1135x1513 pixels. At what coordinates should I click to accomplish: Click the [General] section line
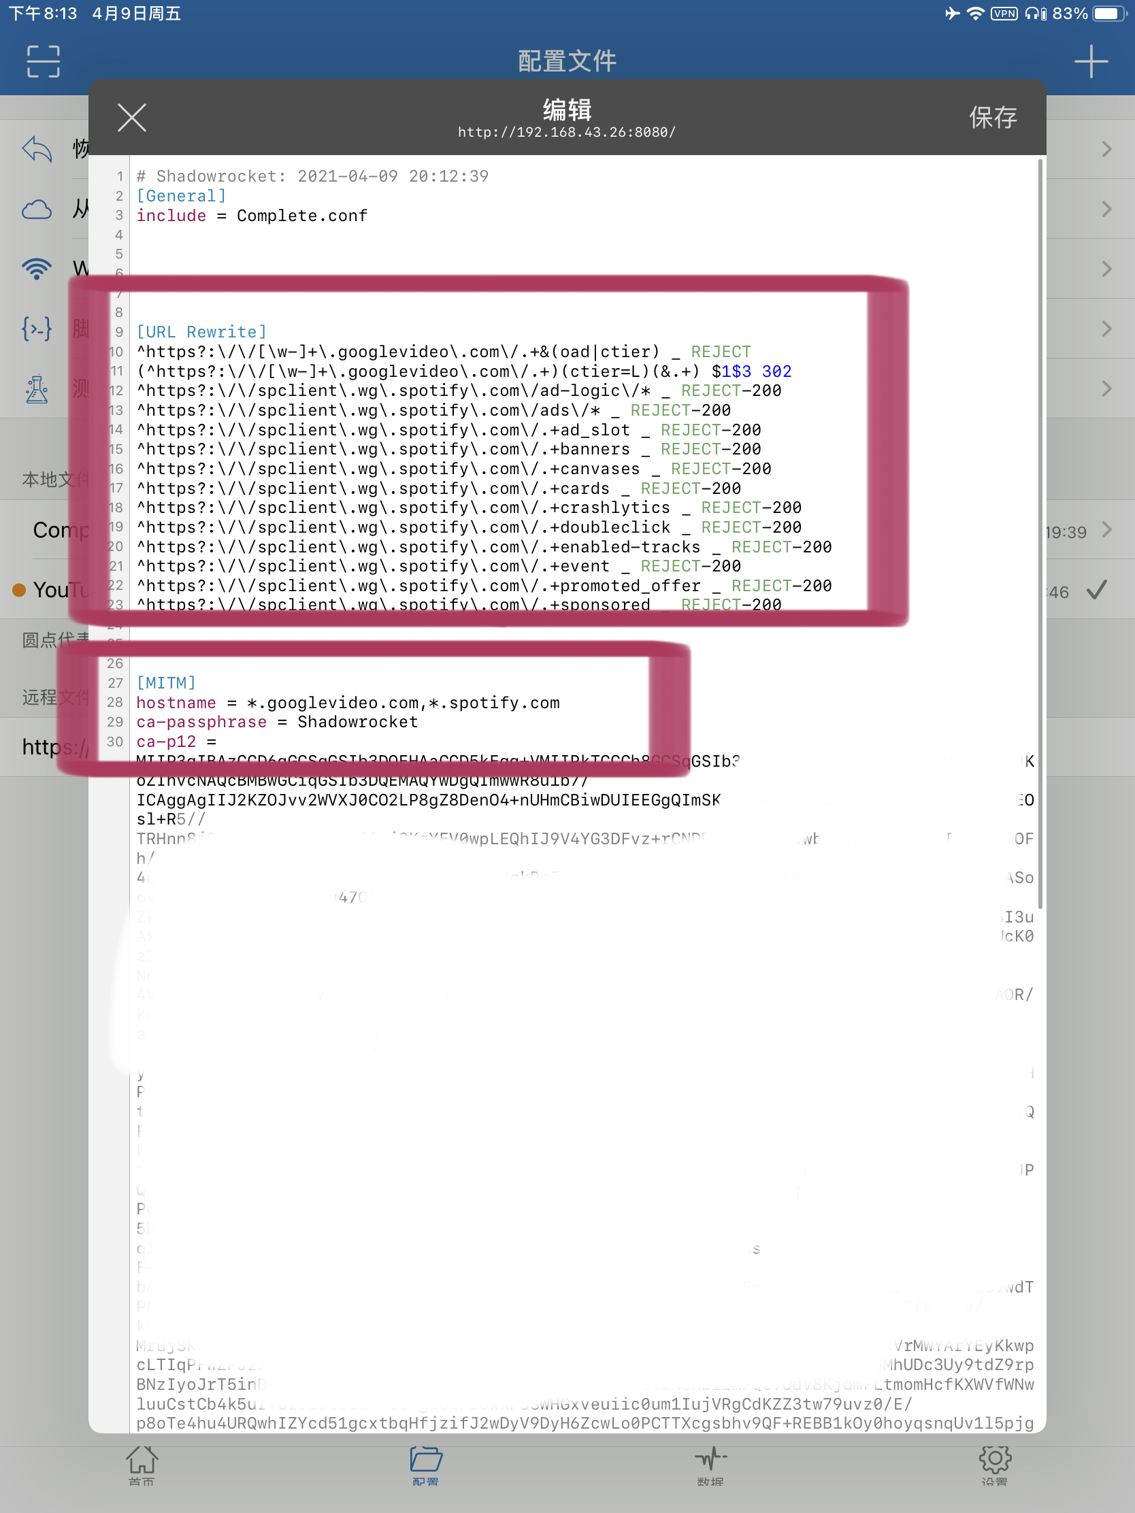pyautogui.click(x=181, y=197)
